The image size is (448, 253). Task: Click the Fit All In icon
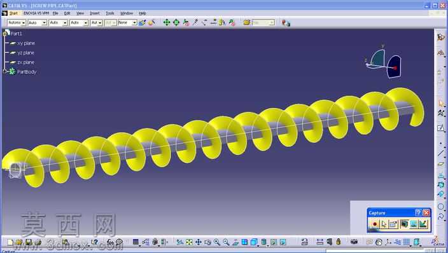click(189, 242)
